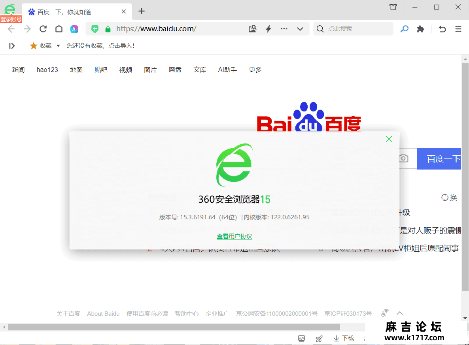The width and height of the screenshot is (469, 345).
Task: Toggle the lightning speed mode icon
Action: [269, 29]
